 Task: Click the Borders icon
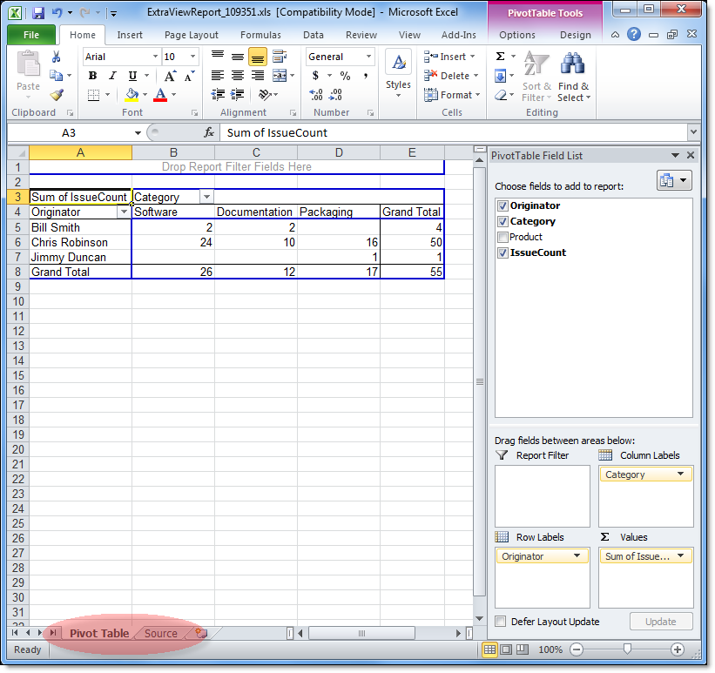93,95
